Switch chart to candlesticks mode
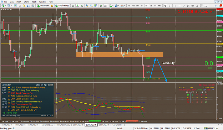The width and height of the screenshot is (223, 130). pos(77,6)
